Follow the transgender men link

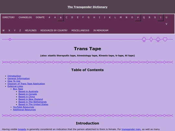[131, 129]
